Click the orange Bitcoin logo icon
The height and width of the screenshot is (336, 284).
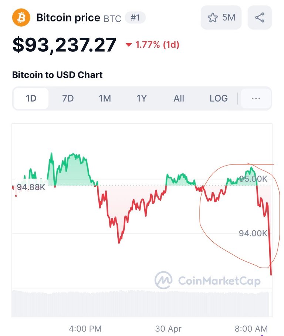21,17
